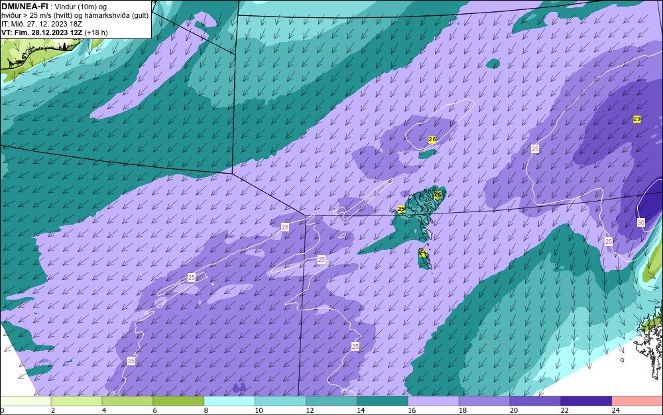Viewport: 663px width, 415px height.
Task: Click the legend scale value 22
Action: [565, 410]
